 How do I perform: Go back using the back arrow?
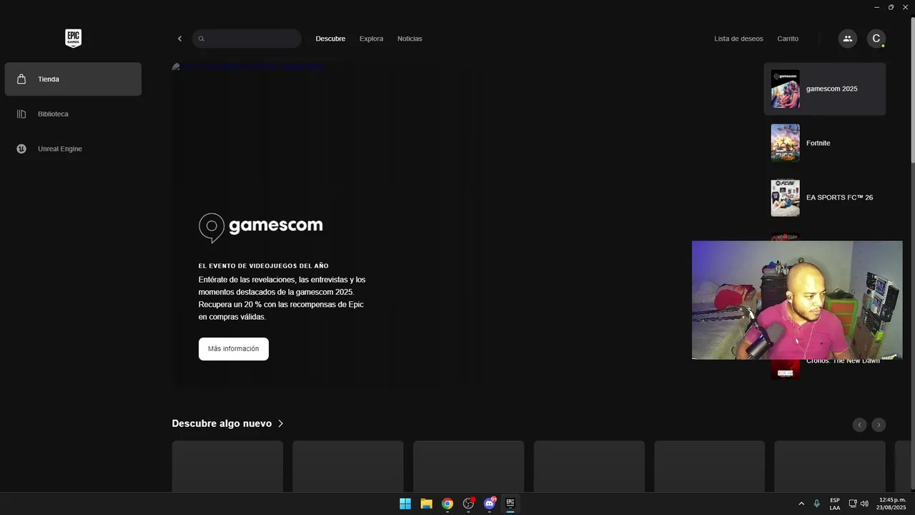179,39
